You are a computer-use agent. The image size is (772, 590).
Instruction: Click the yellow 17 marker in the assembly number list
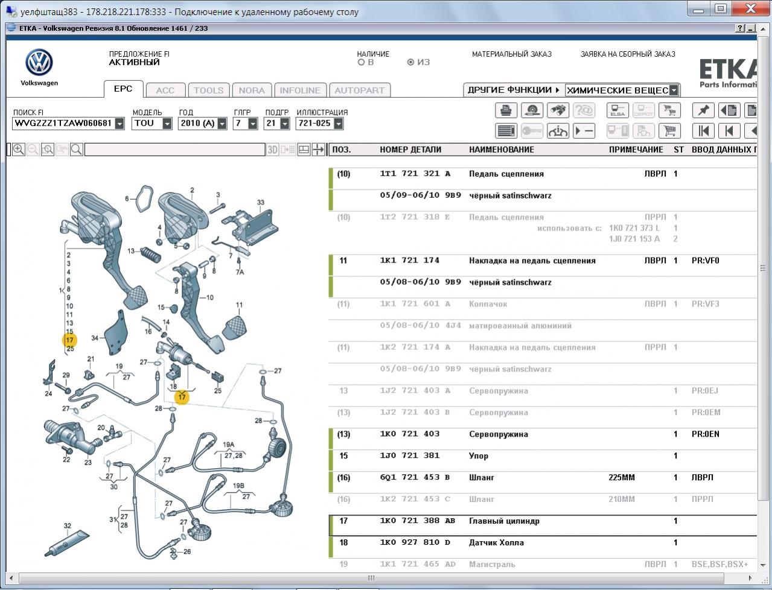[70, 340]
